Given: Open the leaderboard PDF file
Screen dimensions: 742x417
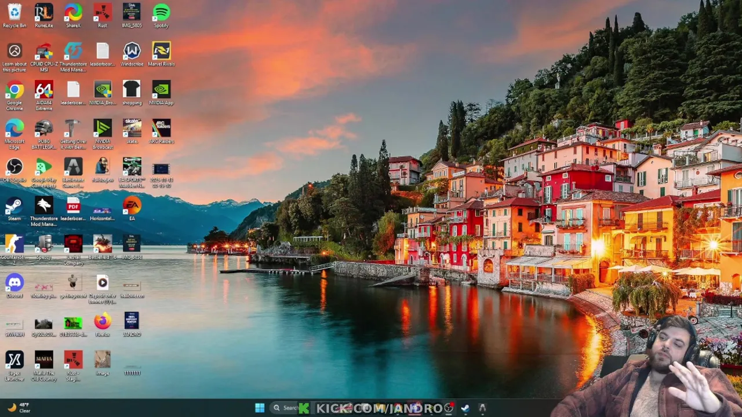Looking at the screenshot, I should [73, 209].
